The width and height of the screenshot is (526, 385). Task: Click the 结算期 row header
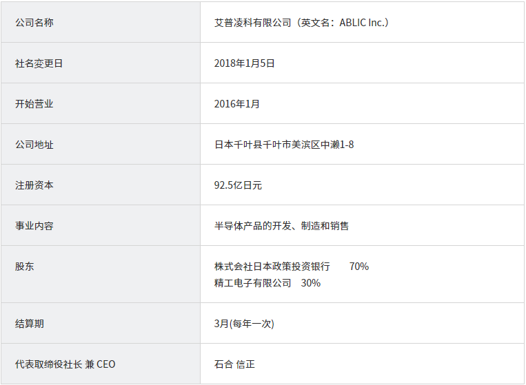click(101, 323)
